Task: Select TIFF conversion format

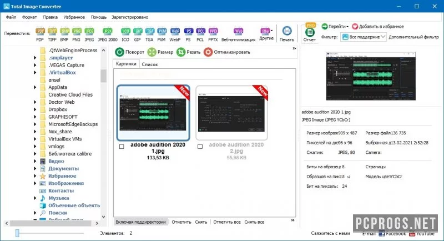Action: click(x=52, y=34)
